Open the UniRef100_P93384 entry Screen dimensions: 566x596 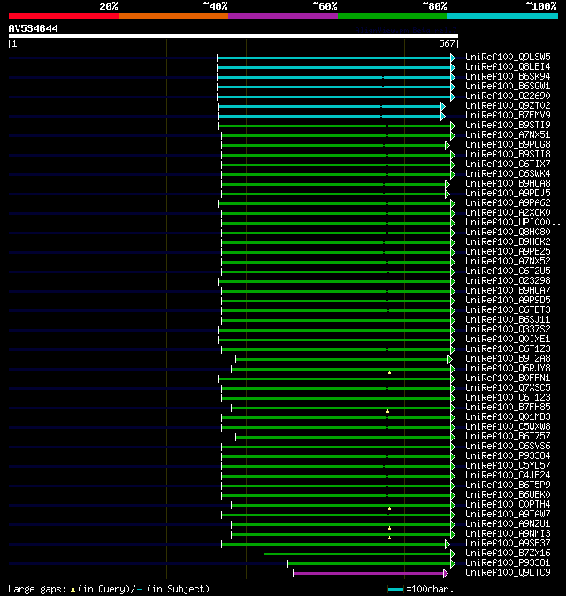508,455
